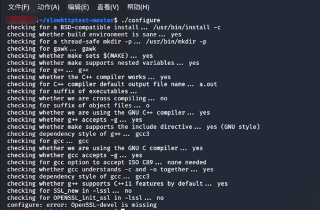The height and width of the screenshot is (210, 320).
Task: Open the 帮助(H) menu
Action: coord(138,7)
